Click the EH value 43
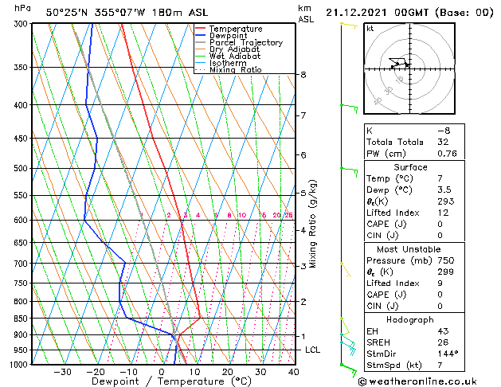Image resolution: width=501 pixels, height=387 pixels. (443, 331)
